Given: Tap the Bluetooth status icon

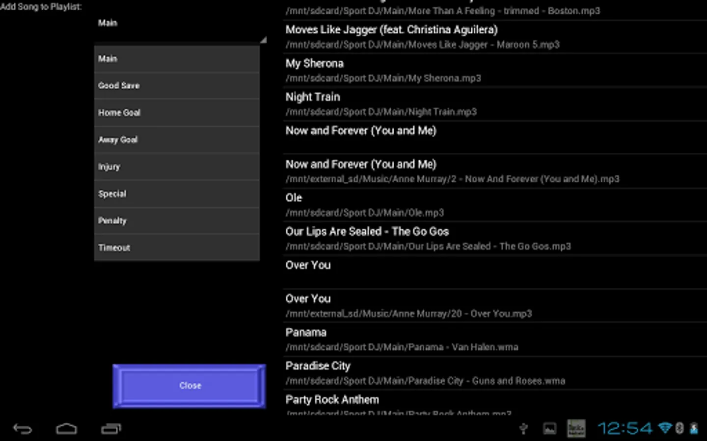Looking at the screenshot, I should 680,428.
